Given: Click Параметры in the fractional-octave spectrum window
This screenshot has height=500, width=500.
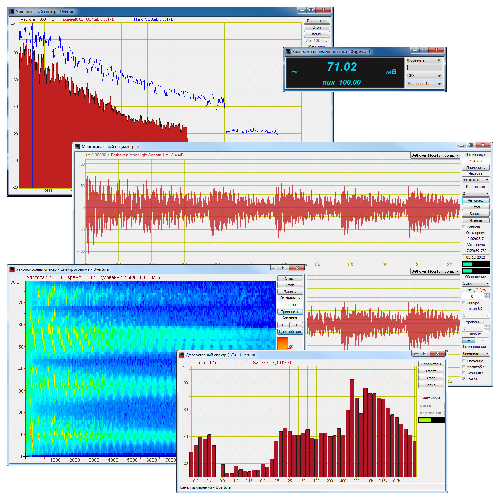Looking at the screenshot, I should (x=431, y=364).
